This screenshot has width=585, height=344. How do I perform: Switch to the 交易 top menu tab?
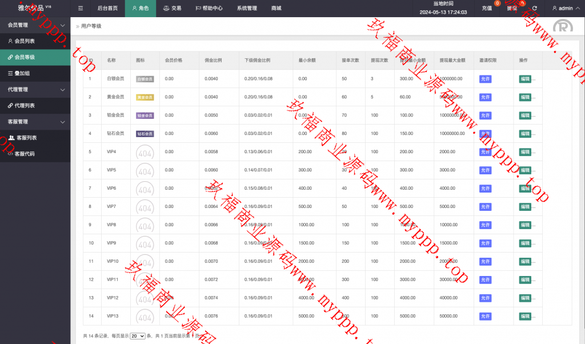172,9
